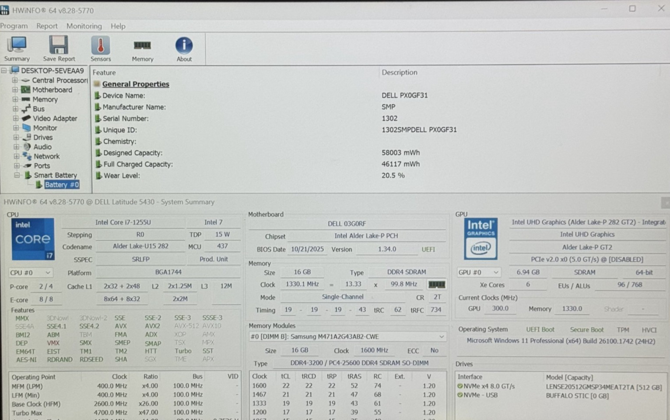Click the Intel Core i7 logo badge
Viewport: 670px width, 420px height.
click(x=33, y=239)
